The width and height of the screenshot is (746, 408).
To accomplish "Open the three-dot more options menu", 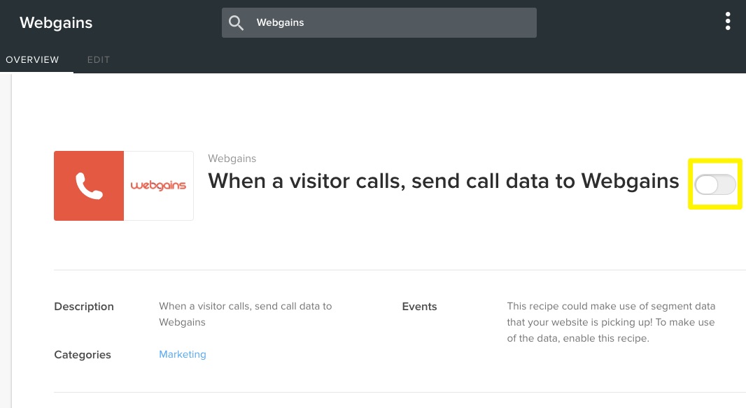I will click(727, 22).
